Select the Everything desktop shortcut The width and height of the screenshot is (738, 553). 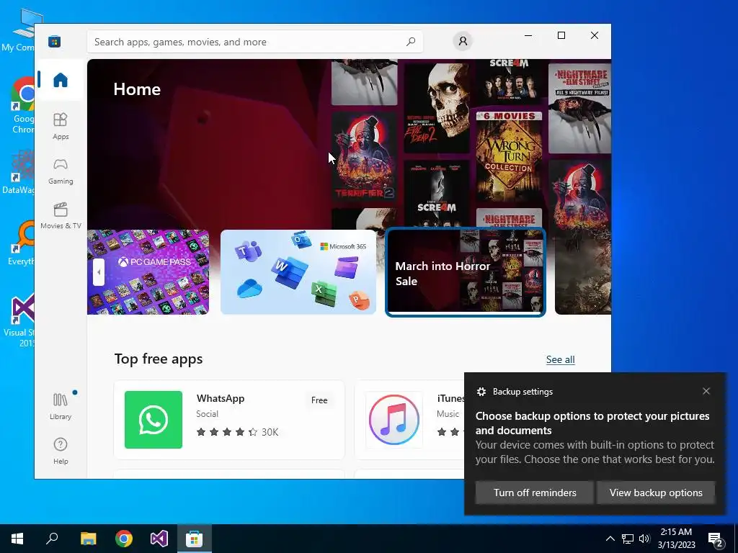[x=21, y=243]
